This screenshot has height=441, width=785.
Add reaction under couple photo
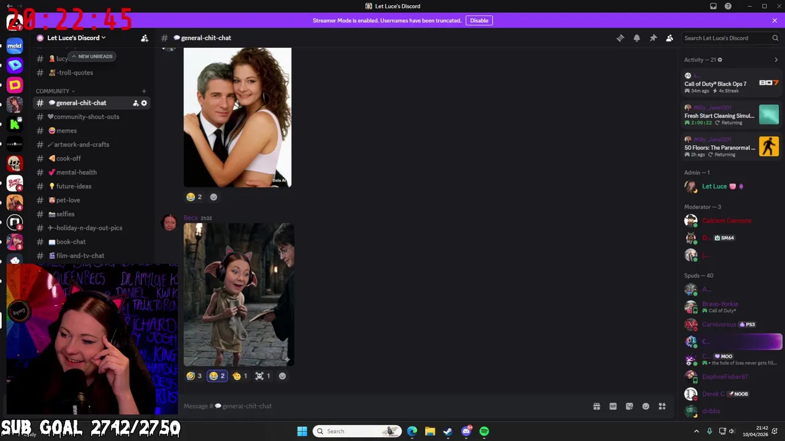213,197
